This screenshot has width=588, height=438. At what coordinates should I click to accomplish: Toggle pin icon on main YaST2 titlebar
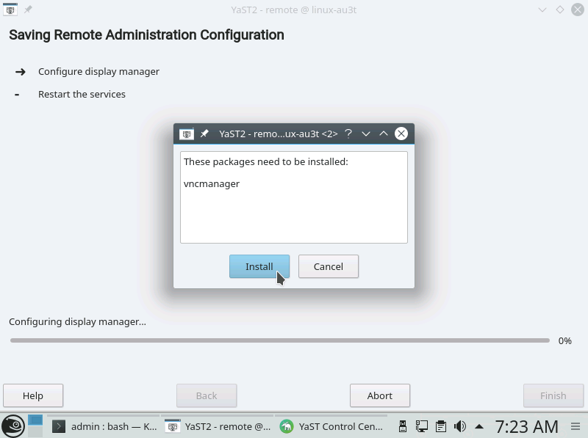(28, 10)
